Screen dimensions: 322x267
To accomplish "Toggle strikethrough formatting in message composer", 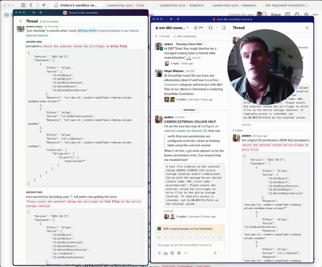I will coord(173,237).
